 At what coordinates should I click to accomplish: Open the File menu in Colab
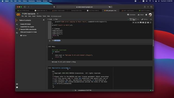(x=23, y=16)
